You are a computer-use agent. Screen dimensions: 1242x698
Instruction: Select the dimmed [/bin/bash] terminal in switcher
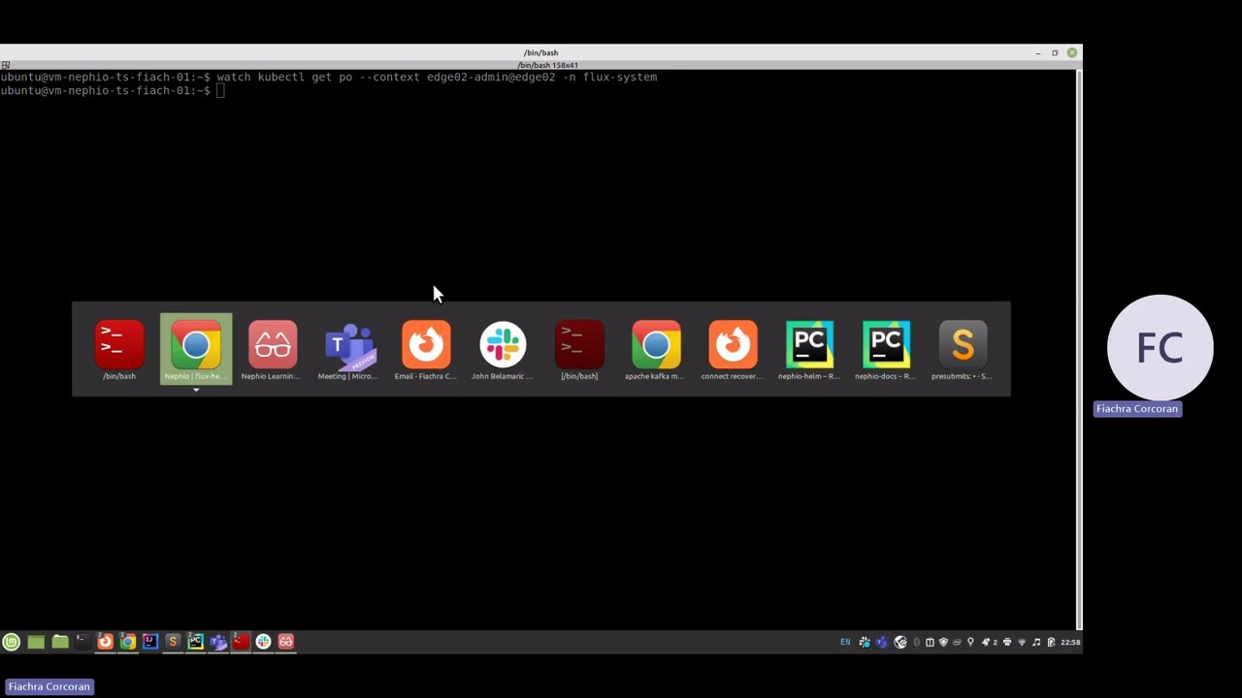[x=579, y=349]
